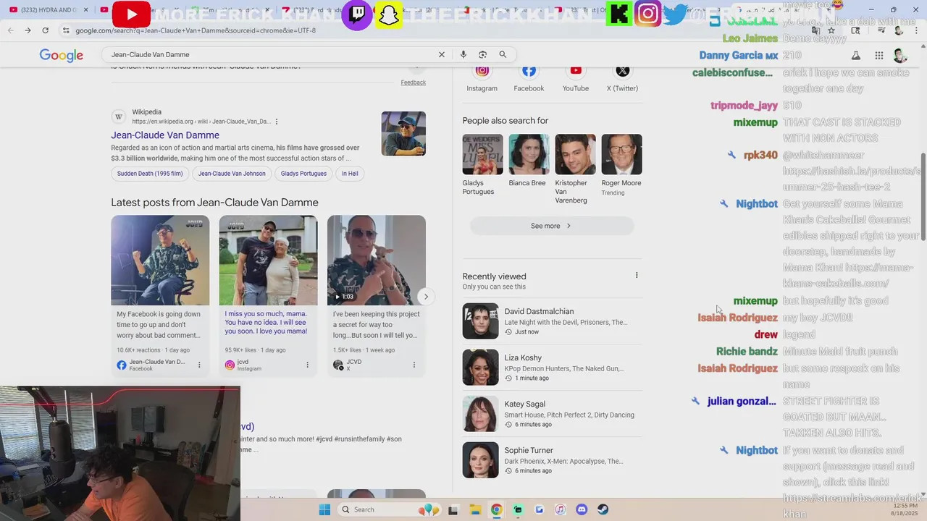
Task: Open the Kristopher Van Varenberg person card
Action: pyautogui.click(x=575, y=169)
